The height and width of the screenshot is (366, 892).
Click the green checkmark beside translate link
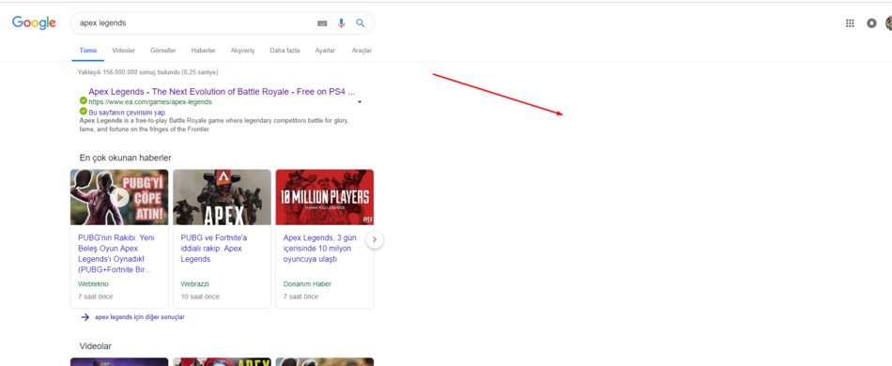84,112
